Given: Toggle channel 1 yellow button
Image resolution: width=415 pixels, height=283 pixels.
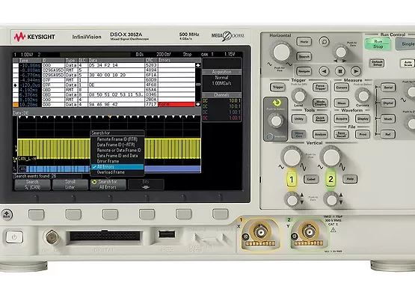Looking at the screenshot, I should coord(292,180).
